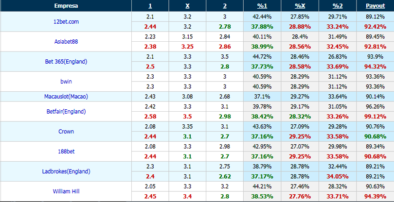
Task: Click Ladbrokes %1 value 37.17%
Action: 262,177
